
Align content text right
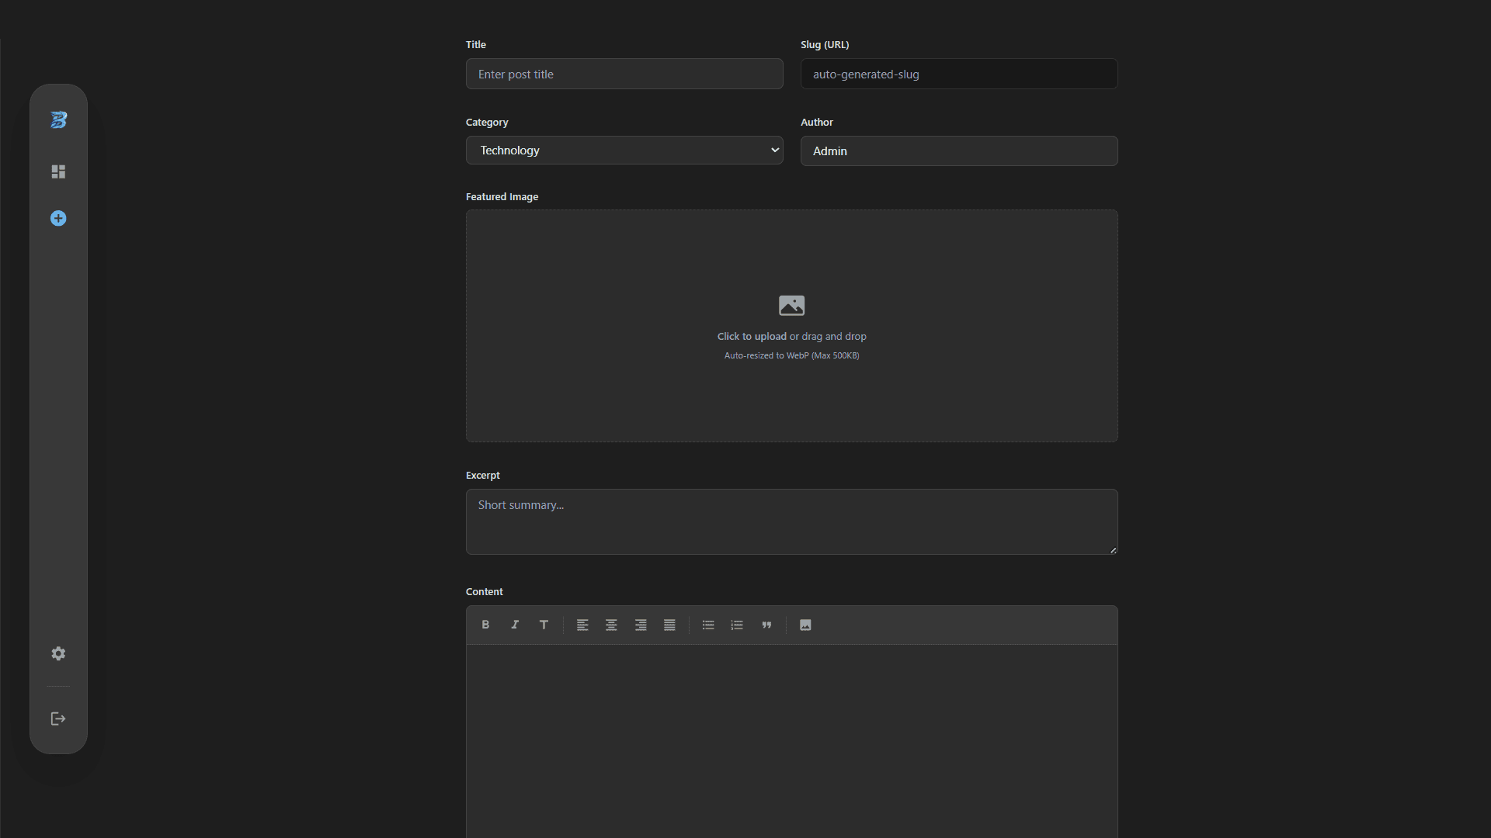pos(641,625)
